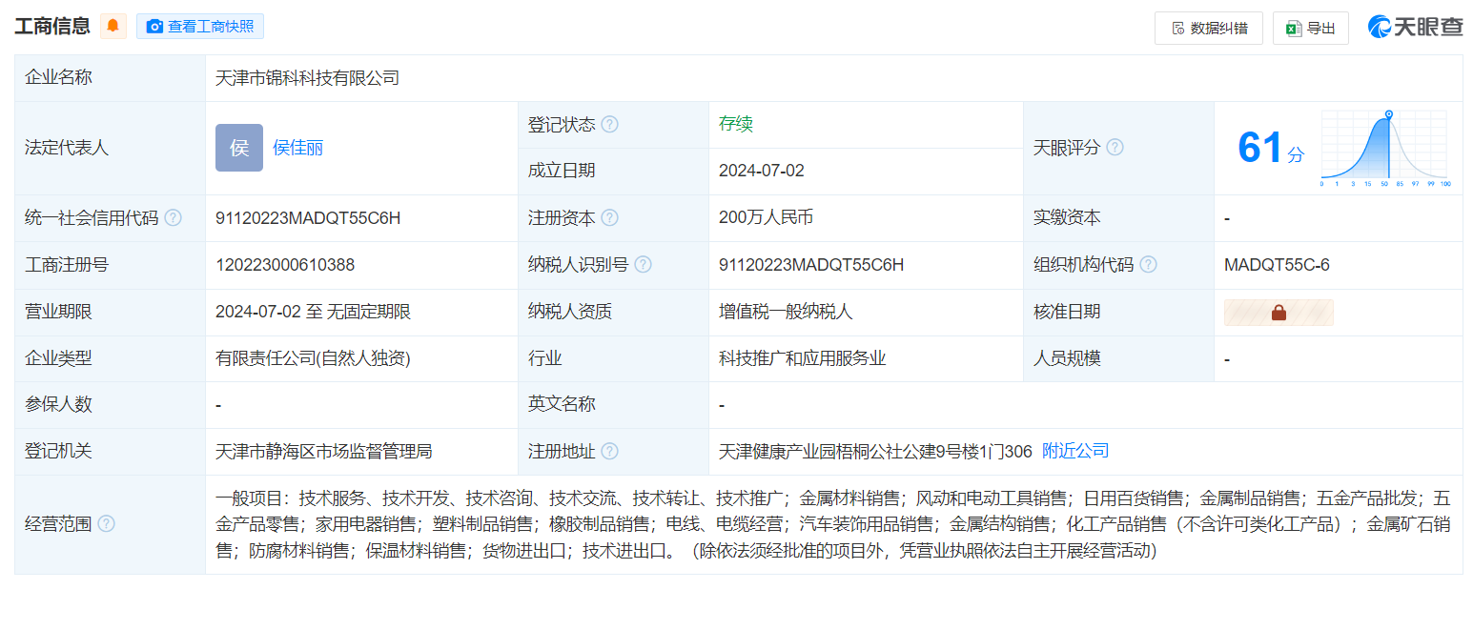
Task: Click the camera icon in 查看工商快照
Action: 154,27
